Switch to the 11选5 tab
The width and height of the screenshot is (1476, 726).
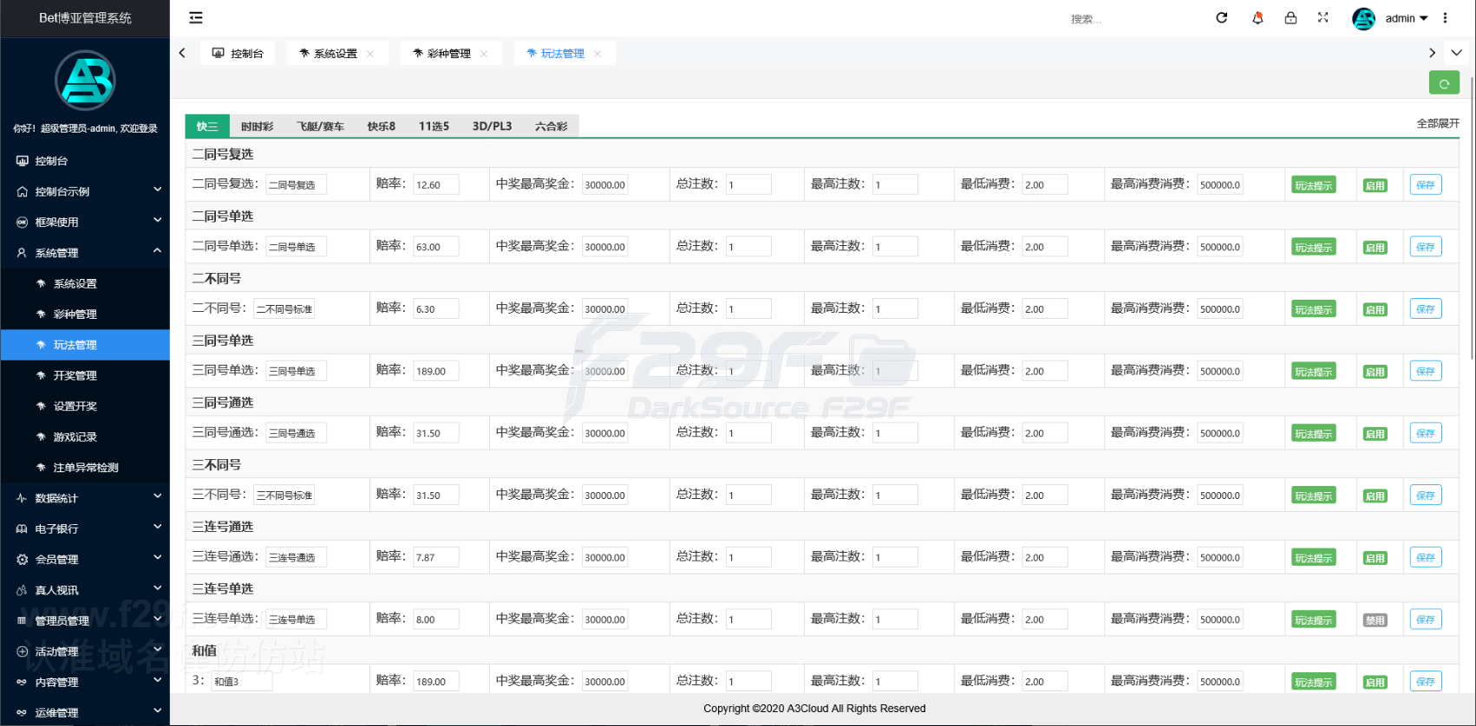click(434, 126)
